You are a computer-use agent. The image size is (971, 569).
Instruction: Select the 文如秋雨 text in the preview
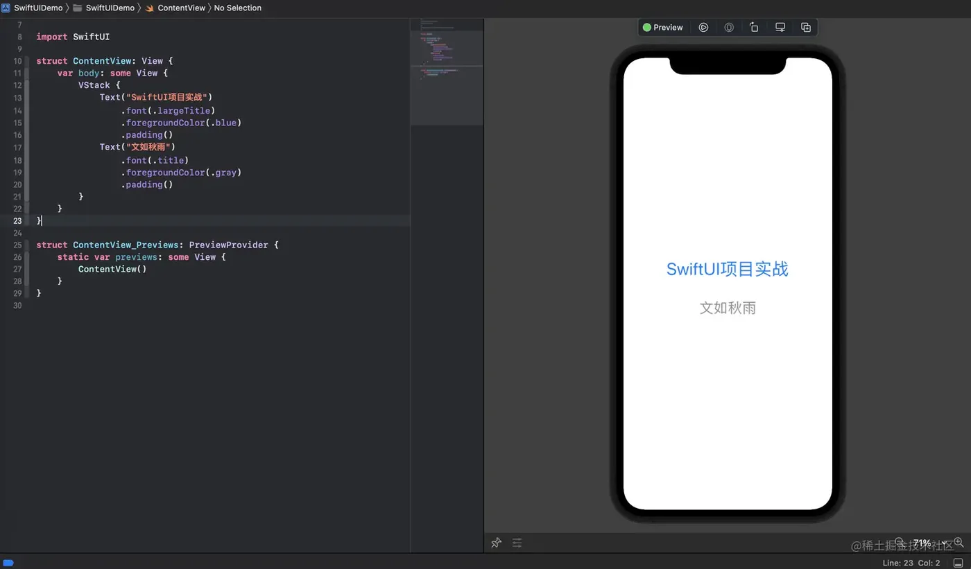pyautogui.click(x=728, y=308)
